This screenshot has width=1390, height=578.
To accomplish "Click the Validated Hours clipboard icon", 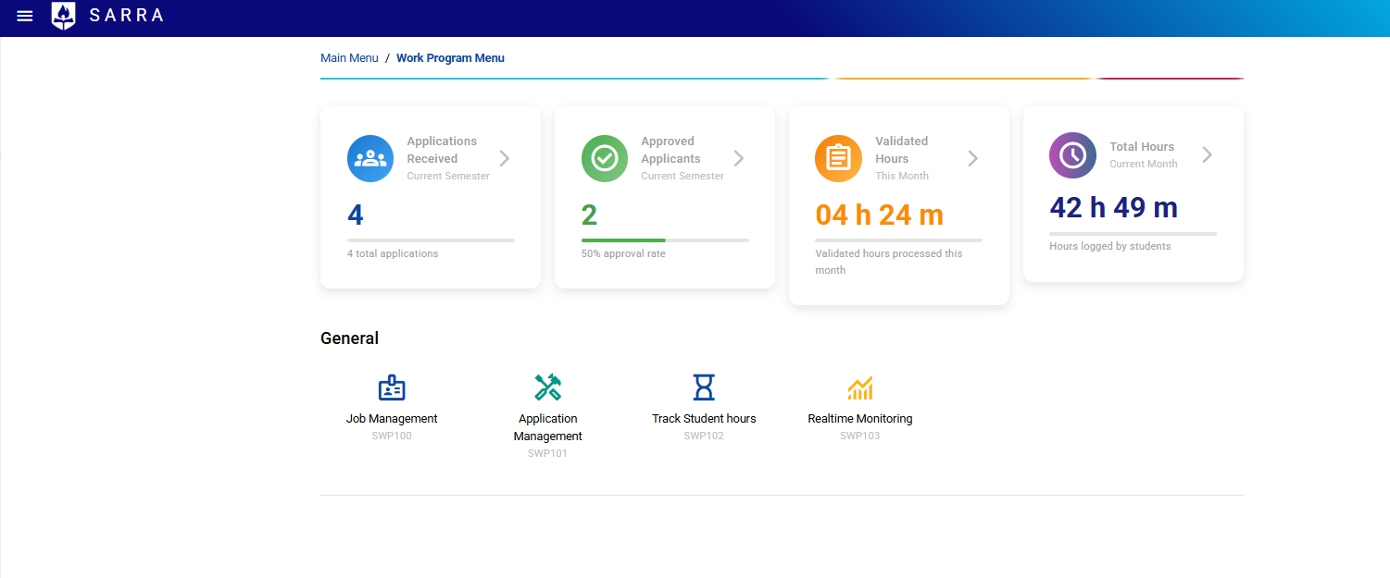I will [838, 158].
